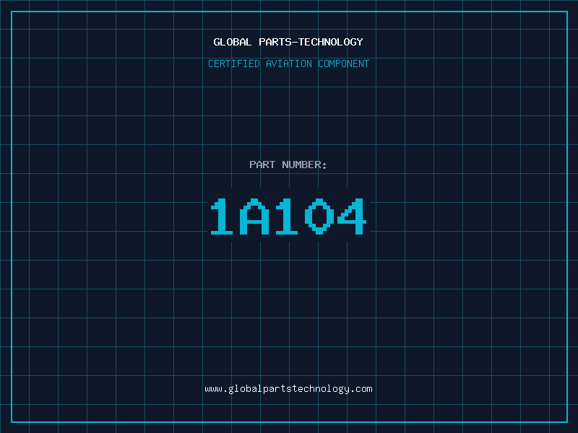Click the word AVIATION in the subtitle
This screenshot has width=578, height=433.
(x=289, y=64)
